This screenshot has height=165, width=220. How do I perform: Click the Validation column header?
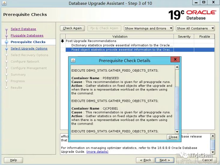[120, 37]
